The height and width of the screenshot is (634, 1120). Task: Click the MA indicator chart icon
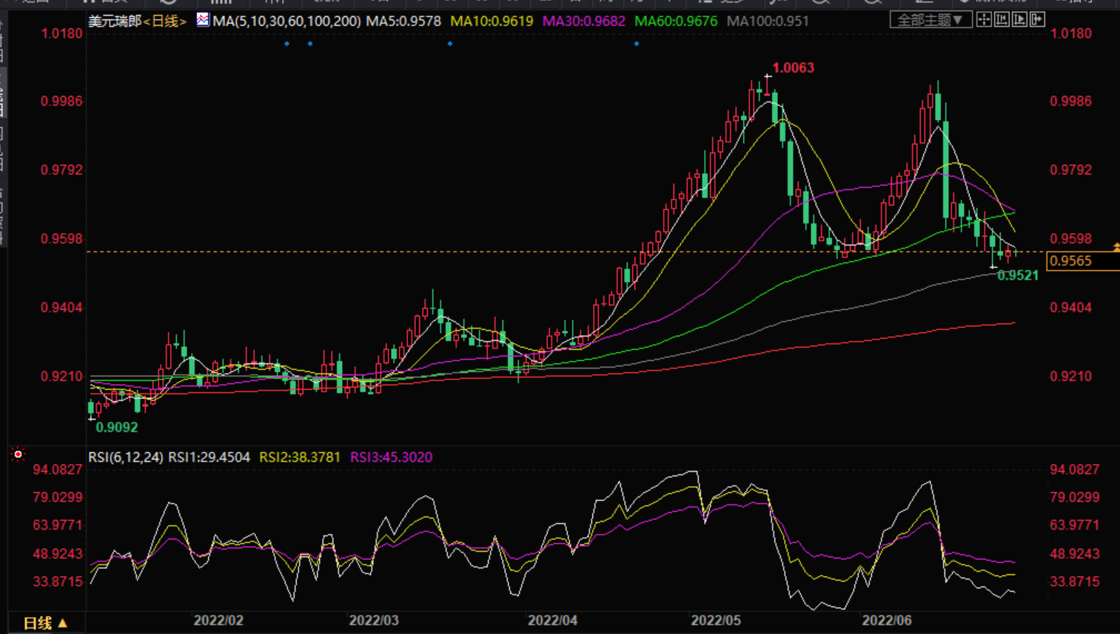[x=203, y=20]
